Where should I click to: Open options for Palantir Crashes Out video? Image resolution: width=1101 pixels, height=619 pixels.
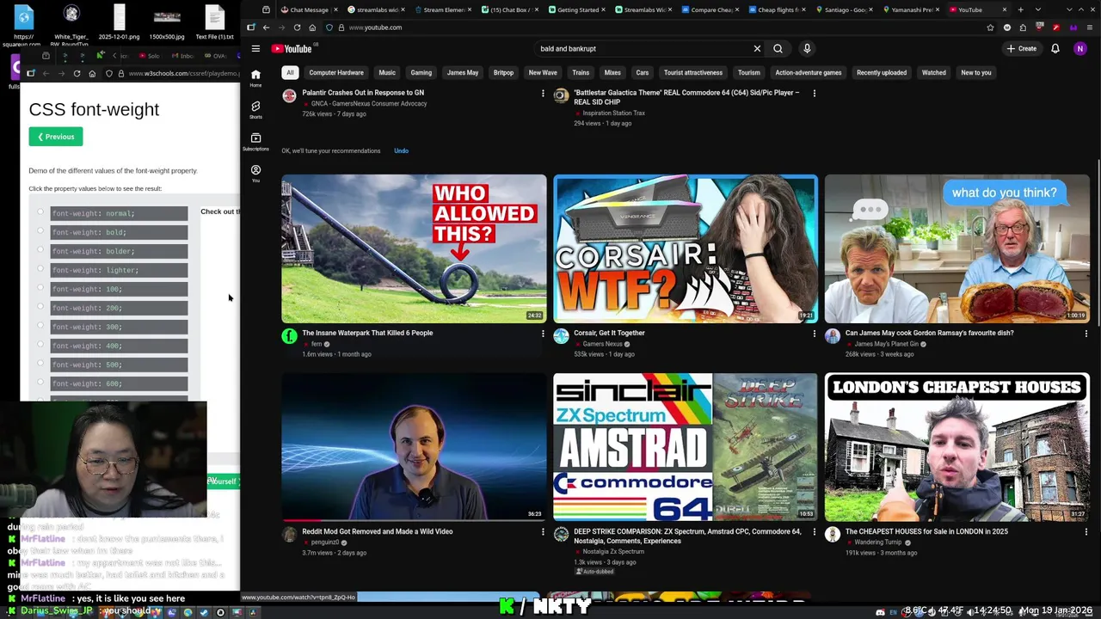(543, 93)
